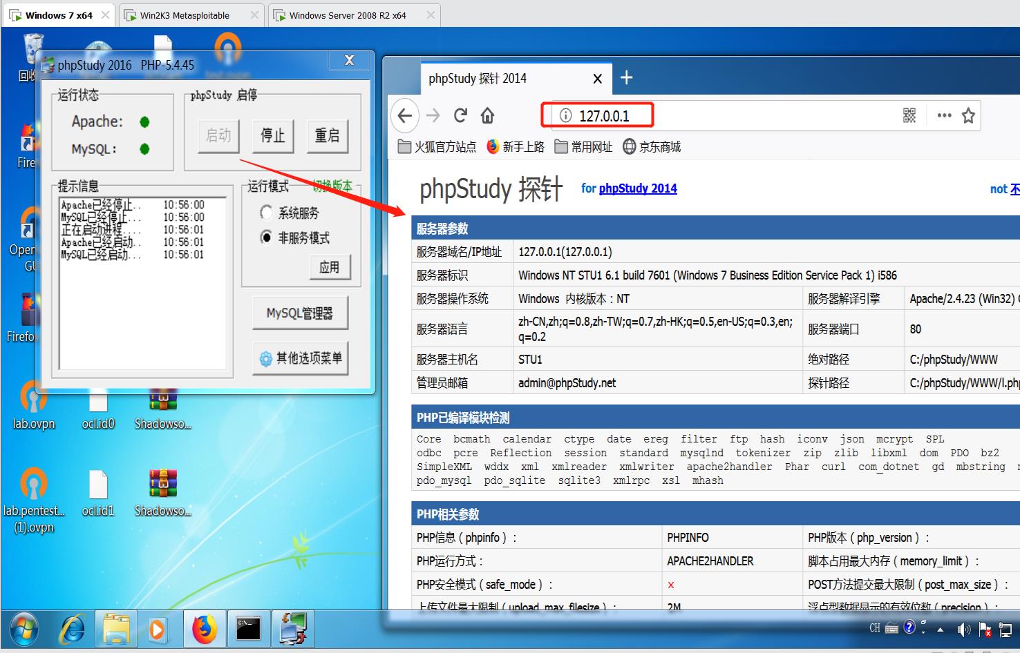Open page actions three-dot menu

[x=944, y=115]
